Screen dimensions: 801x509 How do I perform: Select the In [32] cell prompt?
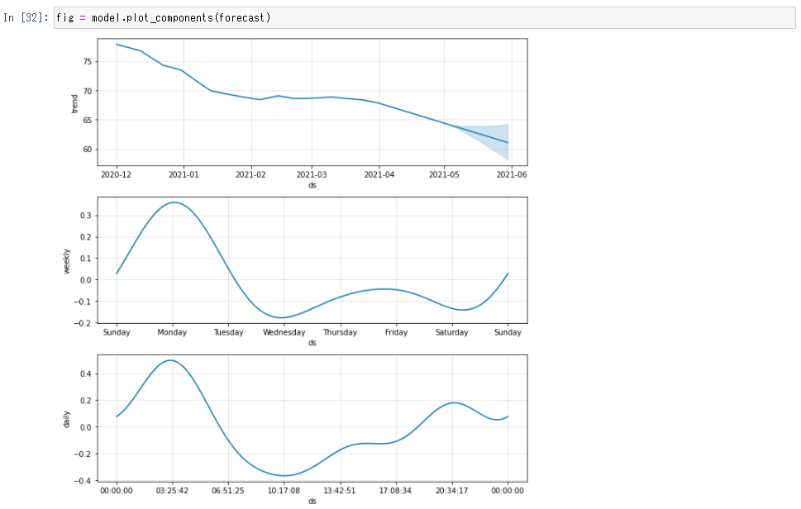click(x=26, y=18)
